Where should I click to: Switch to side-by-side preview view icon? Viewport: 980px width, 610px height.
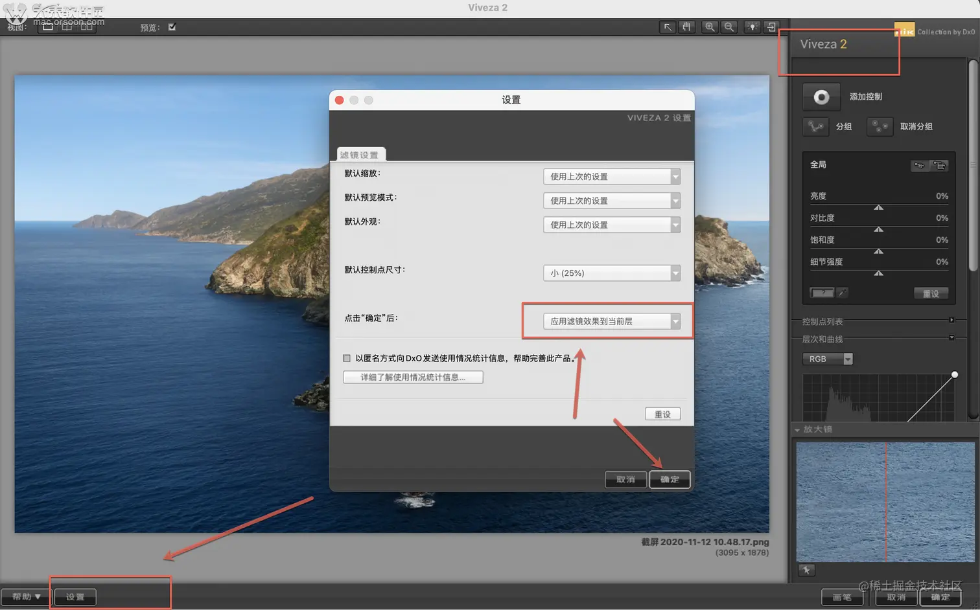coord(86,27)
